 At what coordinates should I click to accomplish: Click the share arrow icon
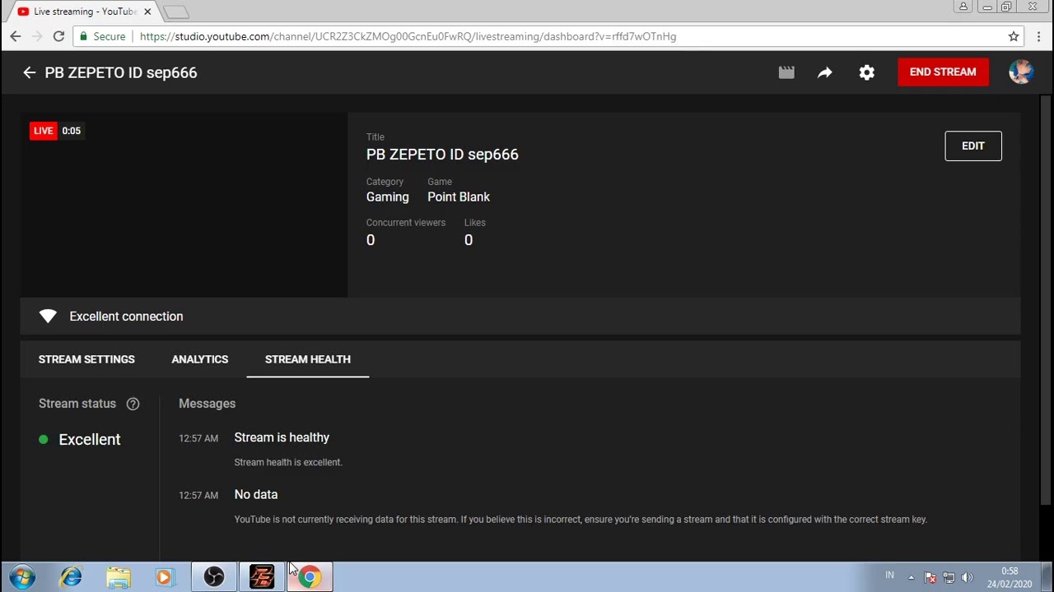click(825, 72)
